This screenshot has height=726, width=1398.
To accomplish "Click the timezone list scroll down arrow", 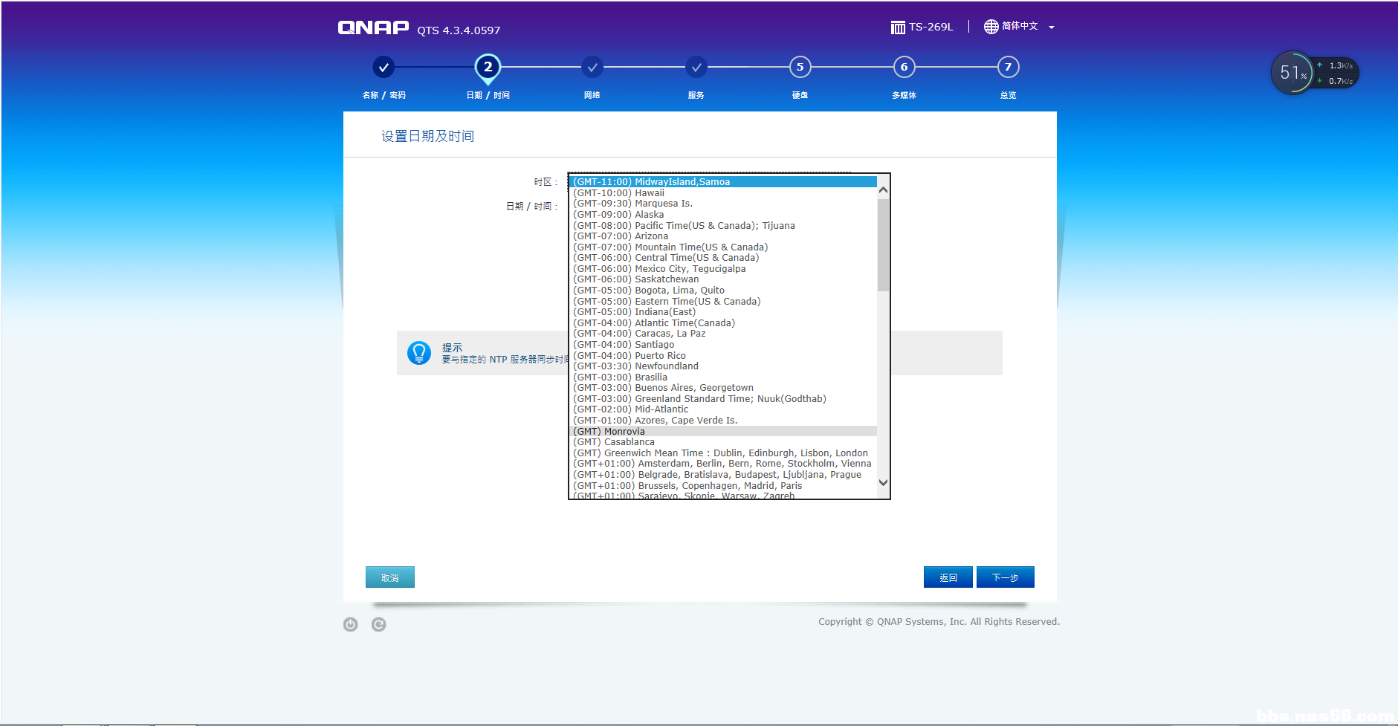I will 883,482.
